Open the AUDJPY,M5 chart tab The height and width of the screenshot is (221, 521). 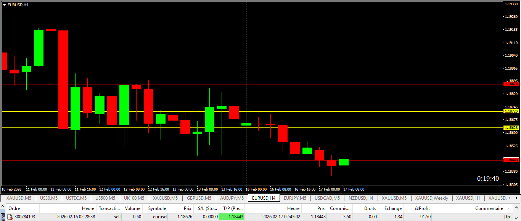232,198
